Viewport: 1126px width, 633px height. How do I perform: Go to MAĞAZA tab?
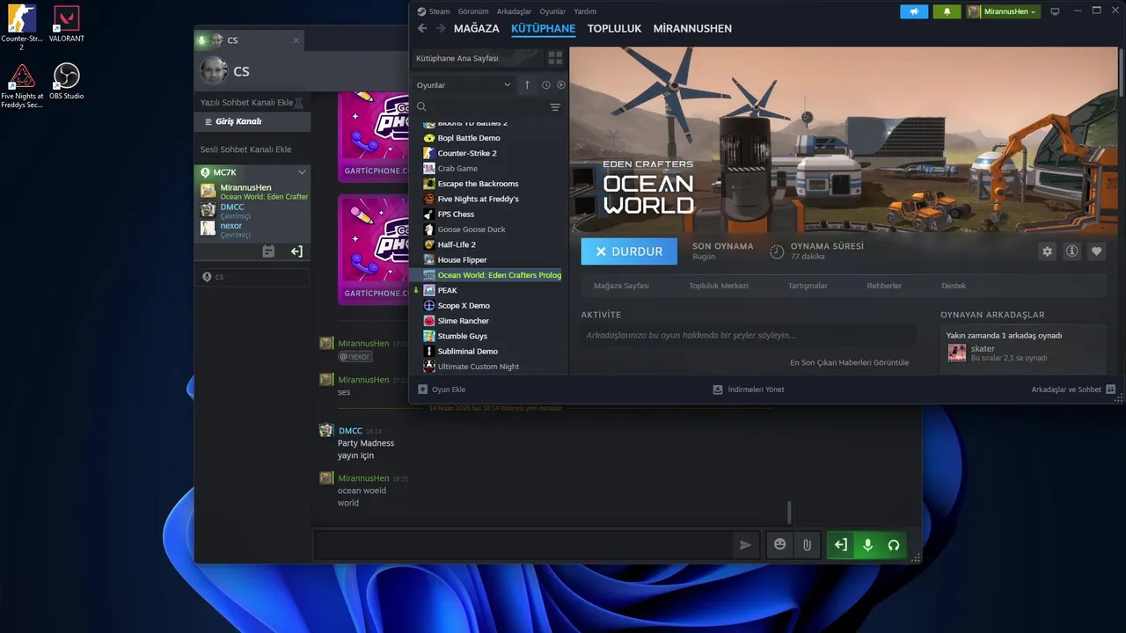pyautogui.click(x=477, y=28)
